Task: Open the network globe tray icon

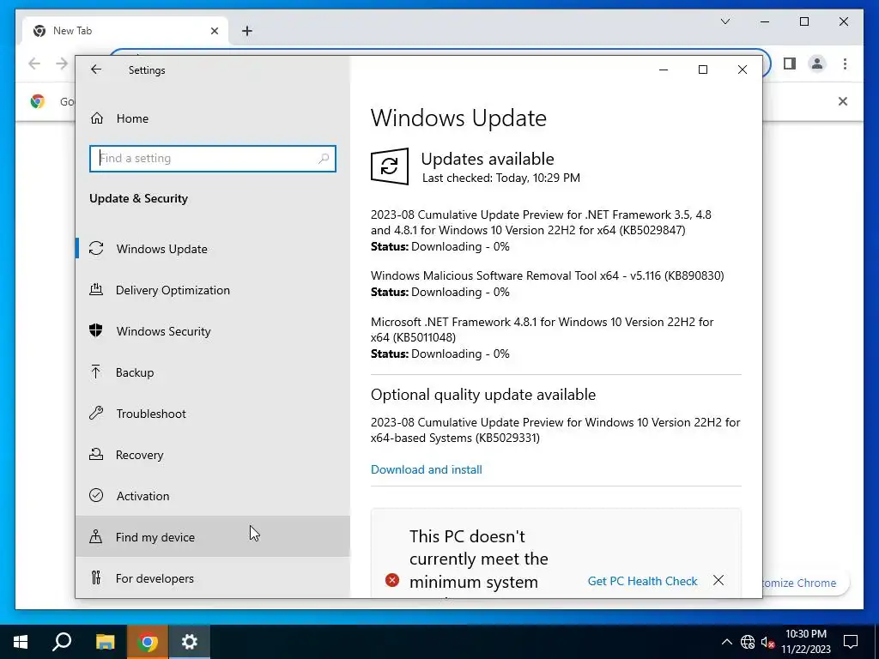Action: coord(748,642)
